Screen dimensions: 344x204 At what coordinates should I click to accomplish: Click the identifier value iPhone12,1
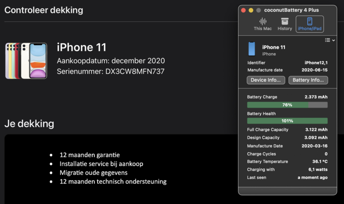[316, 63]
